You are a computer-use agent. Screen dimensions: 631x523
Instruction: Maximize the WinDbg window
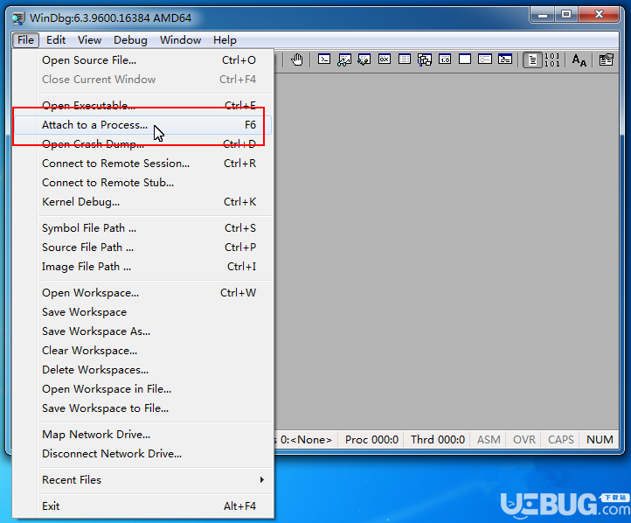[566, 15]
